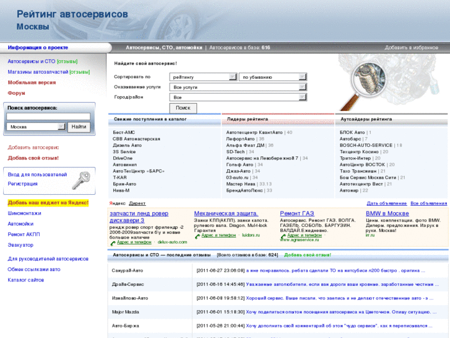Open 'Каталог сайтов' link
This screenshot has width=450, height=338.
pyautogui.click(x=25, y=280)
